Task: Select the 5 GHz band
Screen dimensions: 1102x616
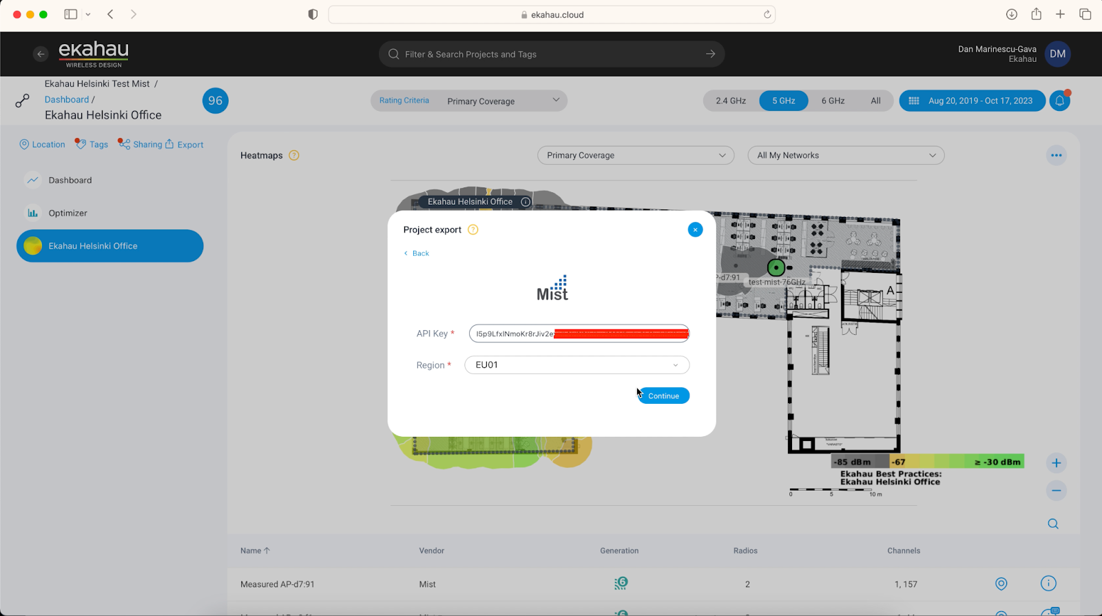Action: pyautogui.click(x=783, y=101)
